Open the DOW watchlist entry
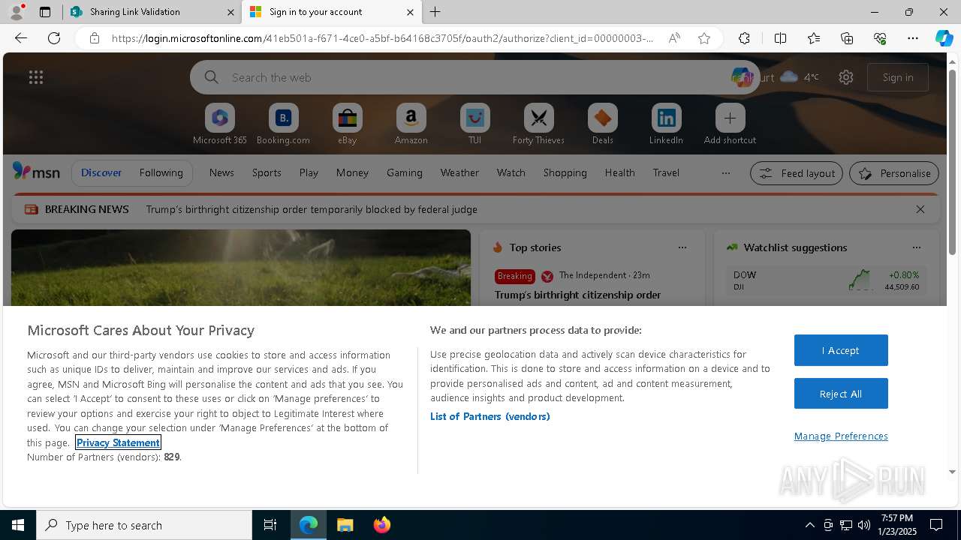This screenshot has width=961, height=540. [826, 280]
